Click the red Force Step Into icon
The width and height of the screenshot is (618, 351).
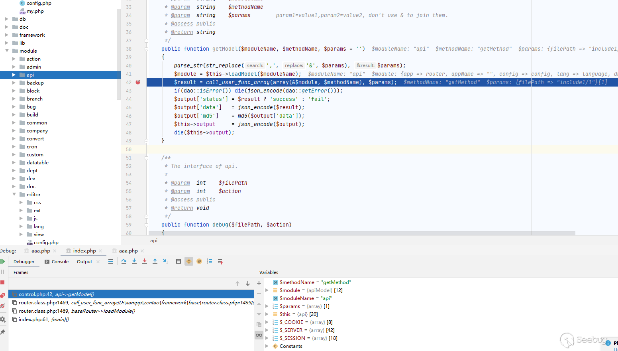pyautogui.click(x=145, y=261)
